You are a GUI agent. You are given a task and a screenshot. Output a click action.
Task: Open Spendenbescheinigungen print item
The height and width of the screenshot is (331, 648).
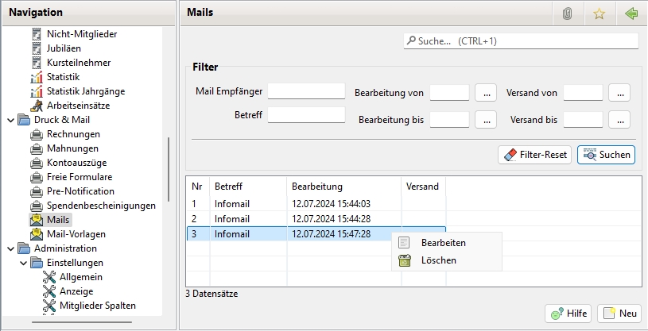coord(101,206)
